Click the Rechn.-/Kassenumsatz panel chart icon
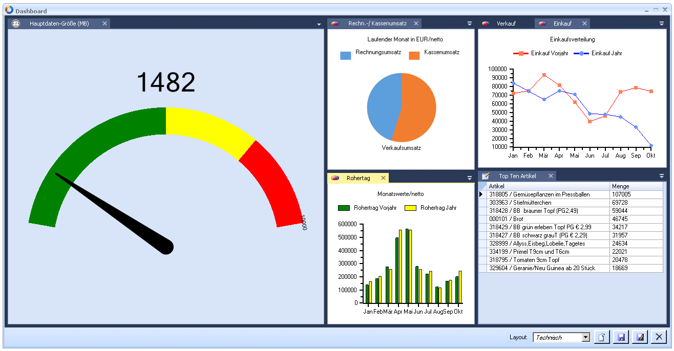 click(x=335, y=23)
